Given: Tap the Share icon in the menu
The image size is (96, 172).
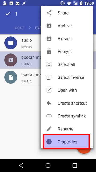Looking at the screenshot, I should (x=49, y=13).
